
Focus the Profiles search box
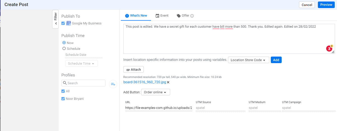tap(83, 83)
